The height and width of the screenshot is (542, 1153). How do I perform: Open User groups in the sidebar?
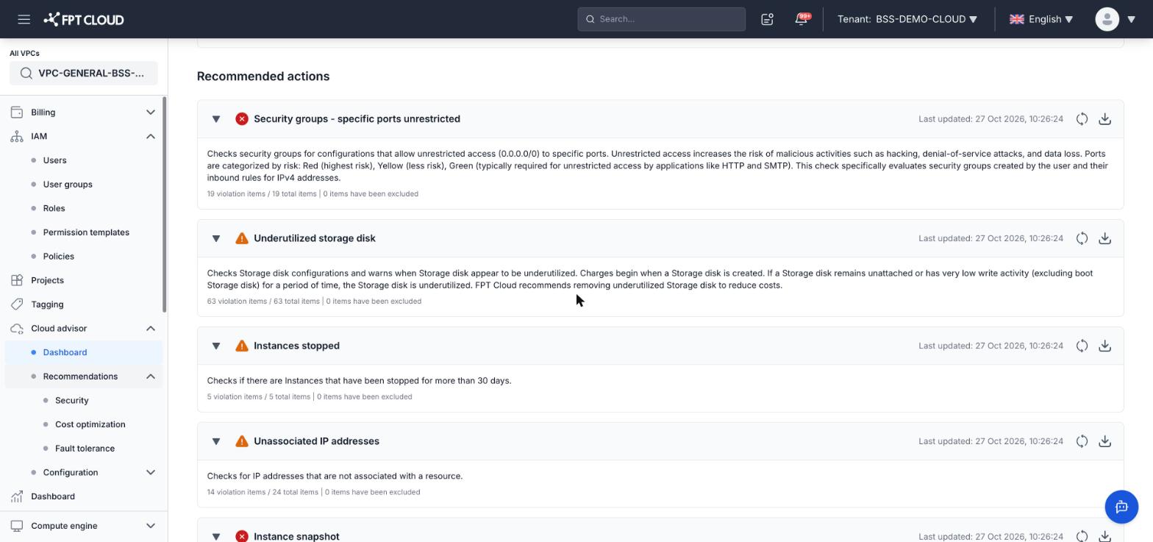click(68, 185)
